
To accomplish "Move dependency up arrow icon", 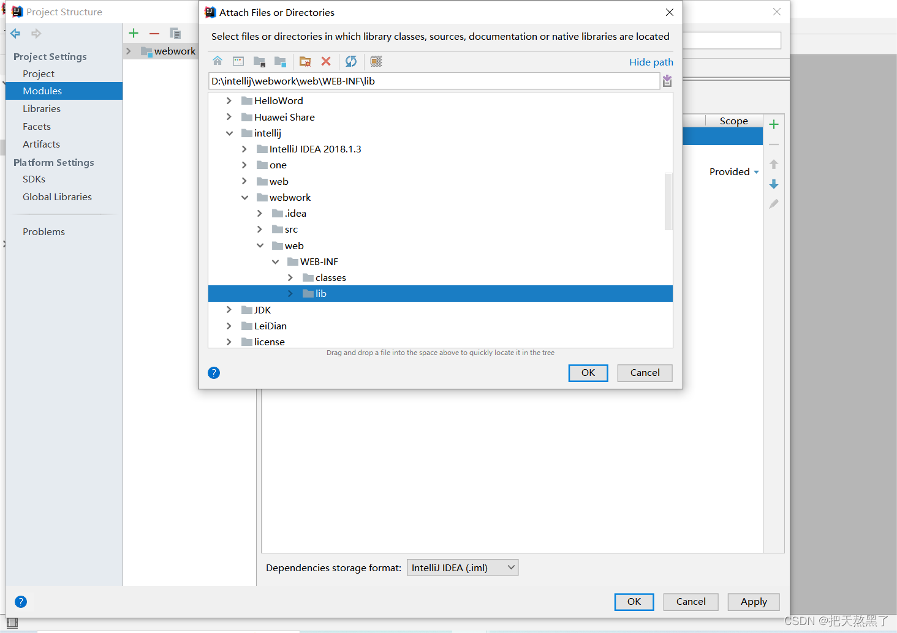I will (x=774, y=164).
